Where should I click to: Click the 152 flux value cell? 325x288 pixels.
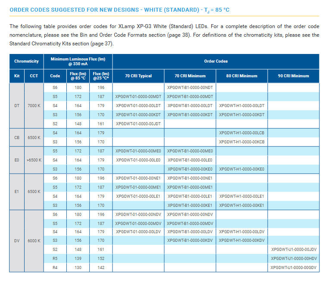(x=101, y=259)
